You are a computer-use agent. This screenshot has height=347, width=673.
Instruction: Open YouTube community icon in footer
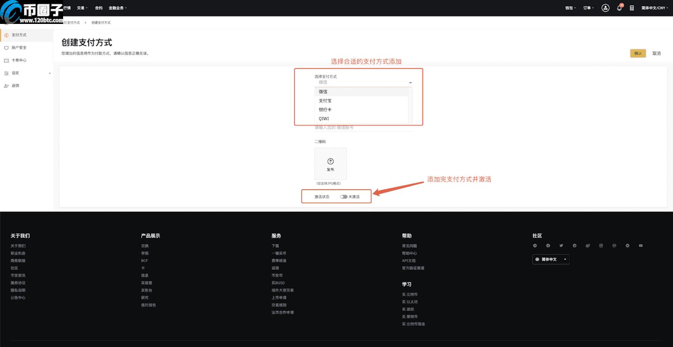pos(641,245)
